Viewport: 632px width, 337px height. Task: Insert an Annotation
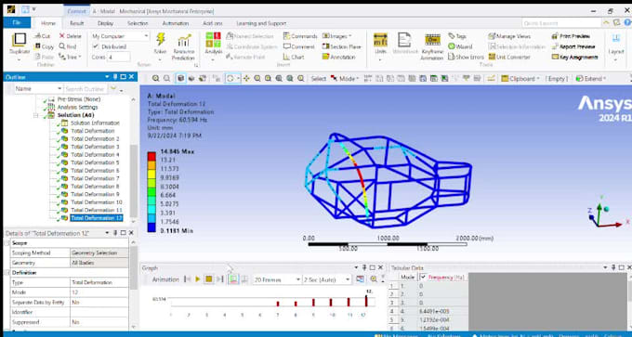coord(338,58)
